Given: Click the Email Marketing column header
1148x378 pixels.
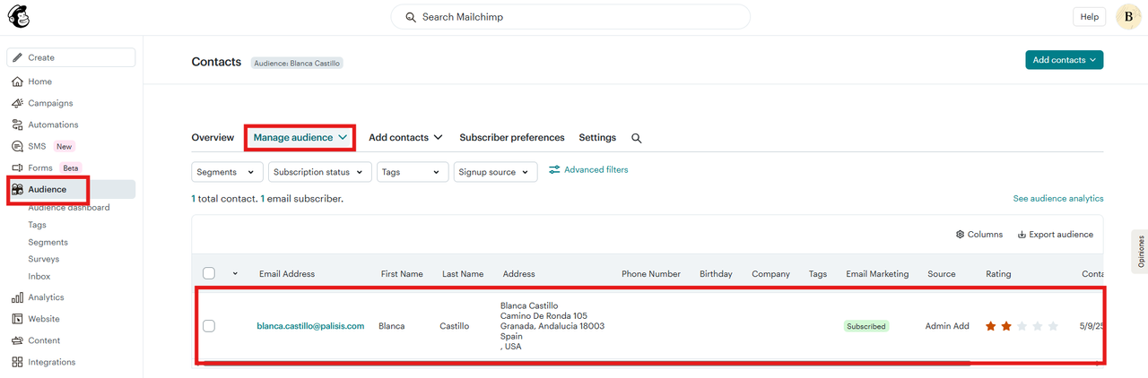Looking at the screenshot, I should click(877, 274).
